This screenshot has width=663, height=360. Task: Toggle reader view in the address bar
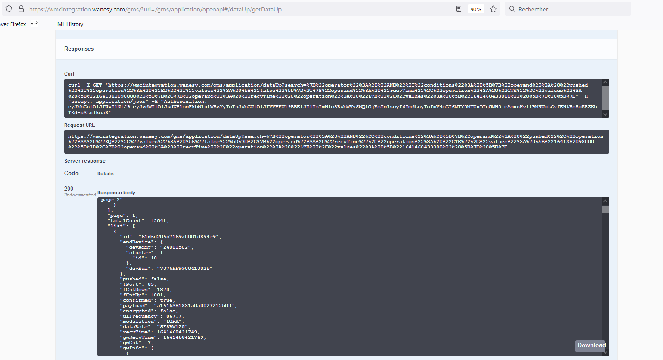pyautogui.click(x=459, y=9)
